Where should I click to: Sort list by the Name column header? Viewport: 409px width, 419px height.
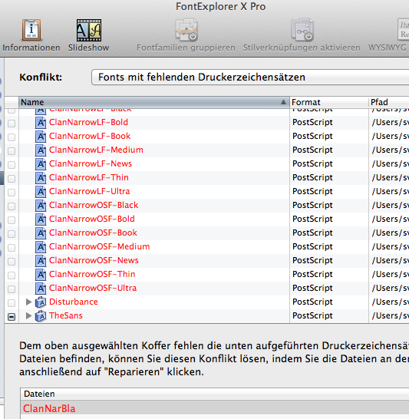(154, 102)
